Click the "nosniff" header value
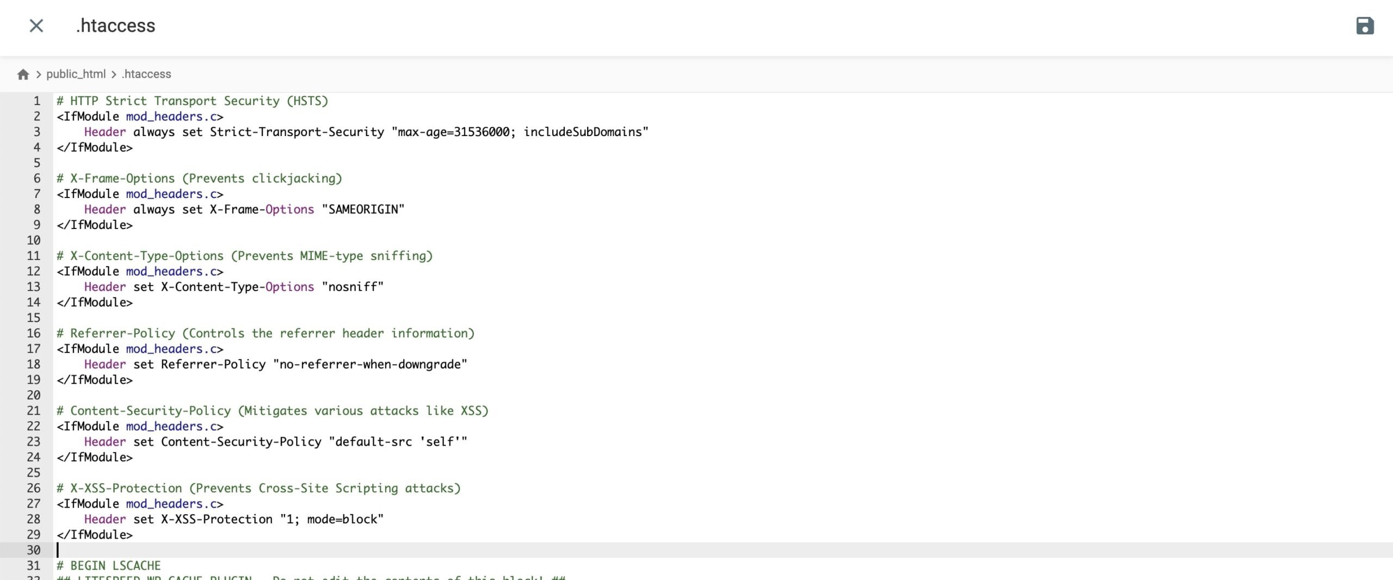Screen dimensions: 1393x580 (353, 287)
